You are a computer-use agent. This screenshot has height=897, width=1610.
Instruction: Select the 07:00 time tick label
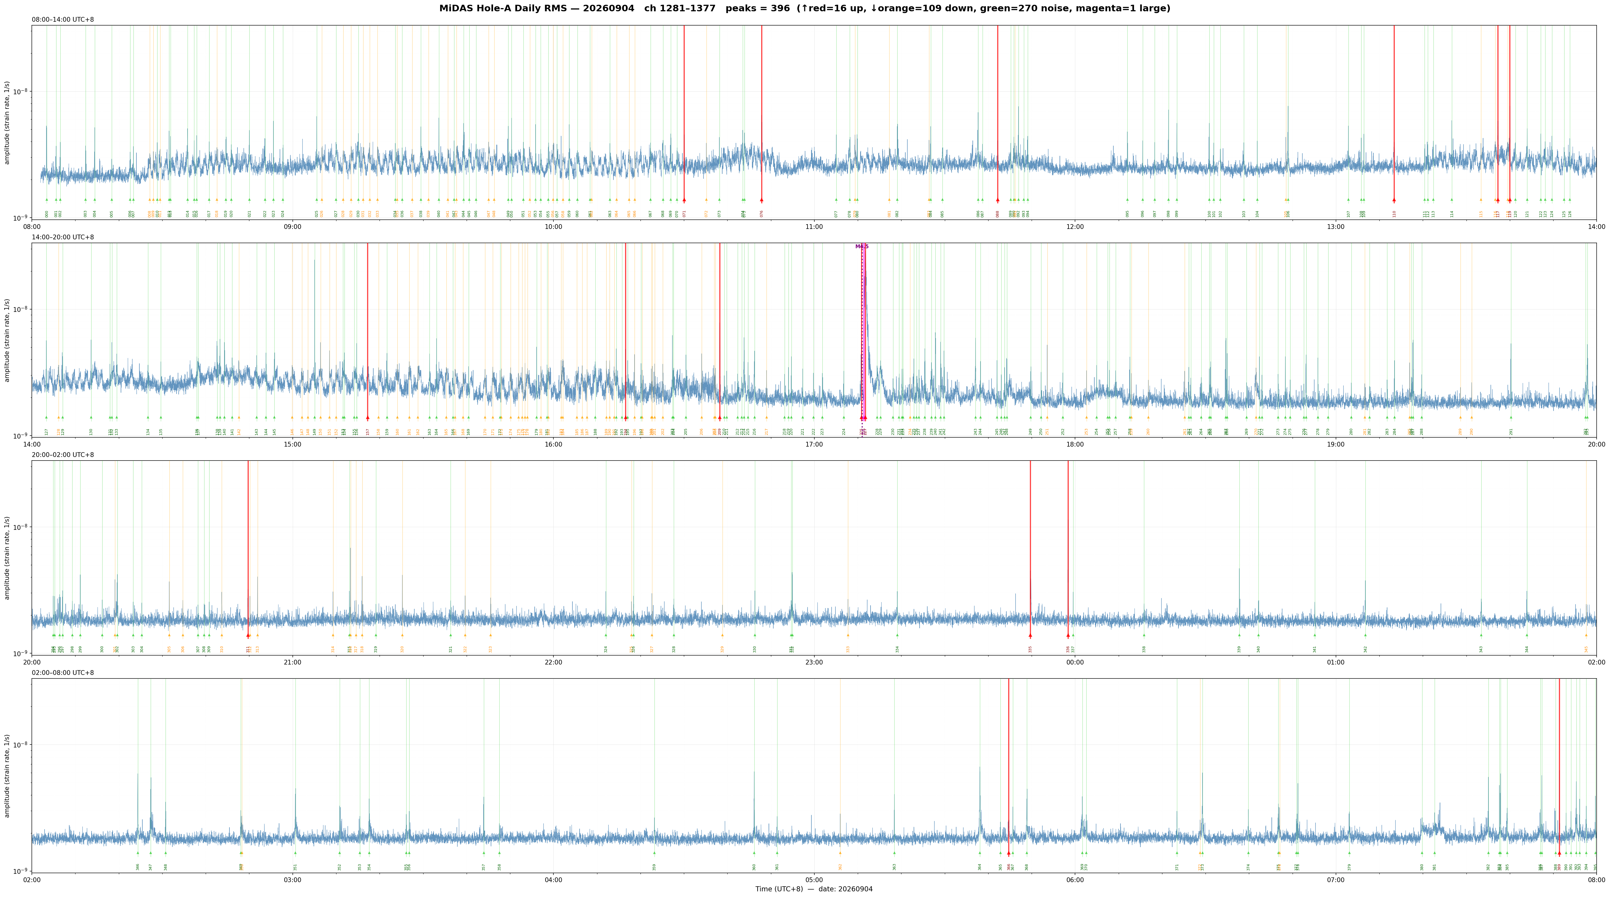pyautogui.click(x=1336, y=880)
